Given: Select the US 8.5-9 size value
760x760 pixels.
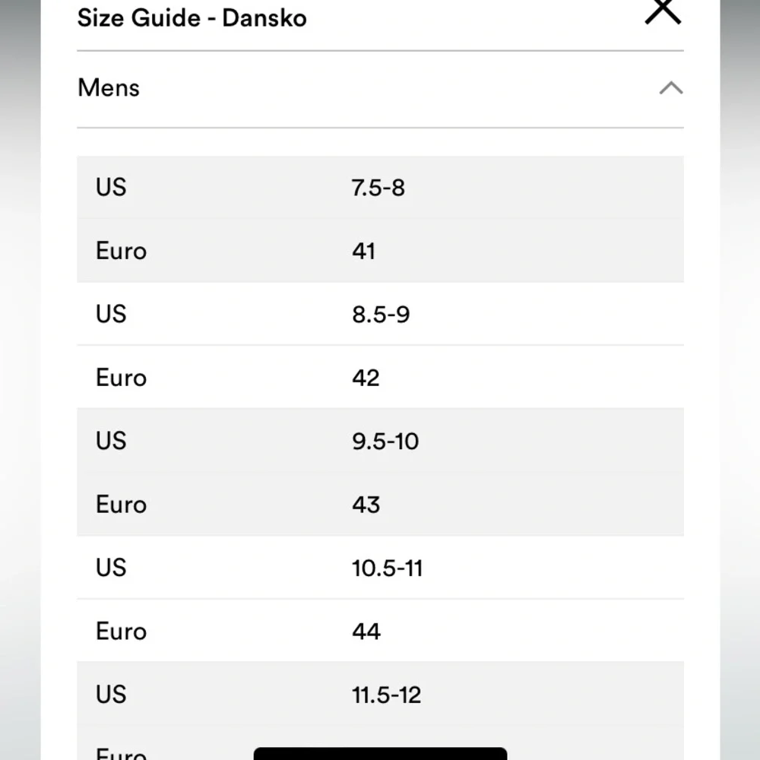Looking at the screenshot, I should click(x=381, y=314).
